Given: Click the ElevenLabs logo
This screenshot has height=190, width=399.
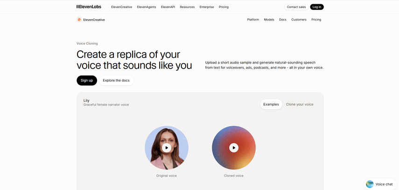Looking at the screenshot, I should [x=89, y=7].
